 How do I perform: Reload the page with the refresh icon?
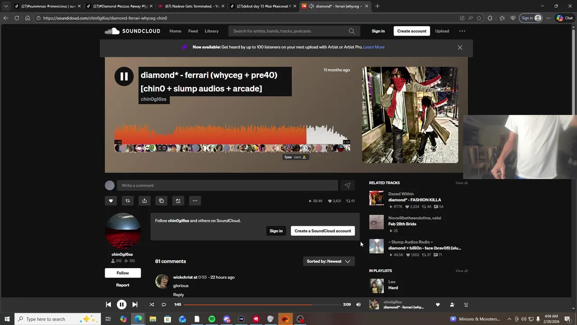(x=17, y=18)
